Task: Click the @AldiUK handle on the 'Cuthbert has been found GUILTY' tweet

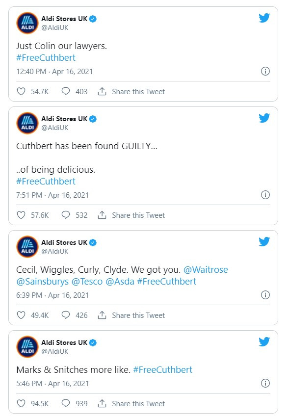Action: [x=55, y=128]
